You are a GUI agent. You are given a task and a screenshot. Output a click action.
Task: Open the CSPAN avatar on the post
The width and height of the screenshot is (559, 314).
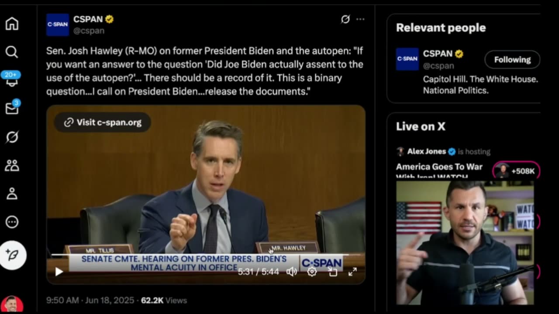click(x=58, y=25)
